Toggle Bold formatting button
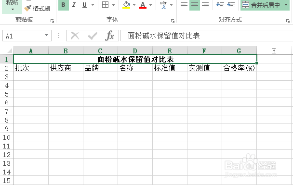The height and width of the screenshot is (185, 293). (x=64, y=5)
